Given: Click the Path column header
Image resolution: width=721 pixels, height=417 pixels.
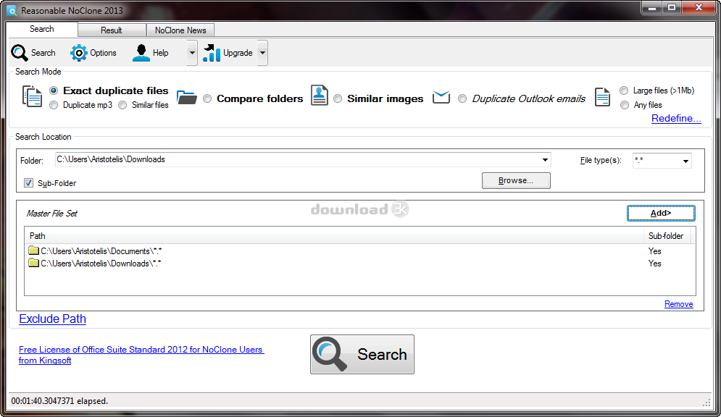Looking at the screenshot, I should click(334, 236).
